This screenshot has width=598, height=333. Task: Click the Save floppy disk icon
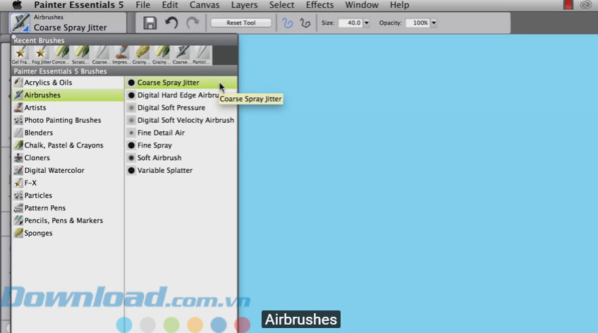pos(150,23)
